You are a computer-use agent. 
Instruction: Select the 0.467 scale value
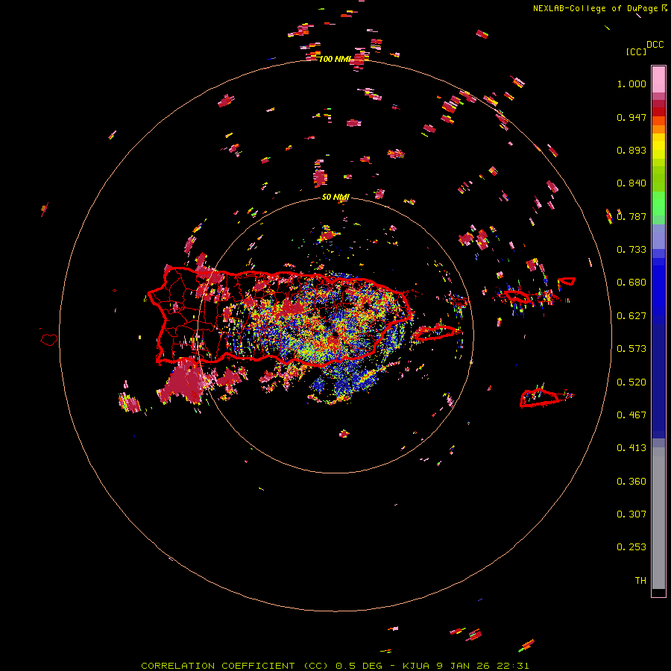click(631, 415)
